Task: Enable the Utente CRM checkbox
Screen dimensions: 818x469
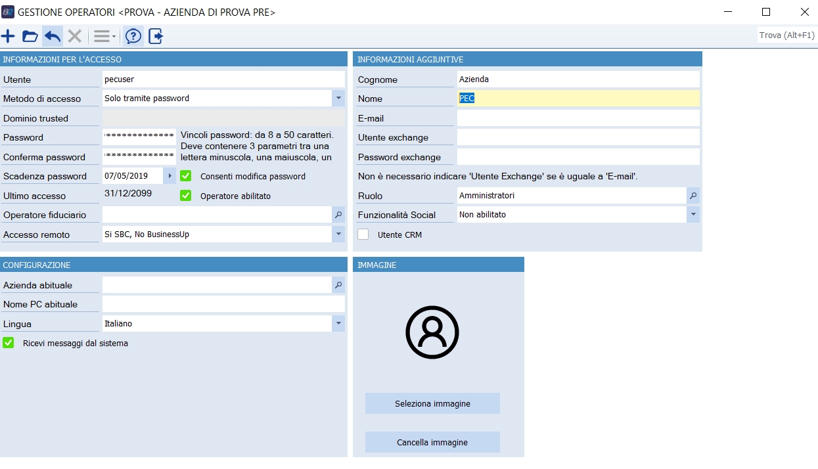Action: (363, 234)
